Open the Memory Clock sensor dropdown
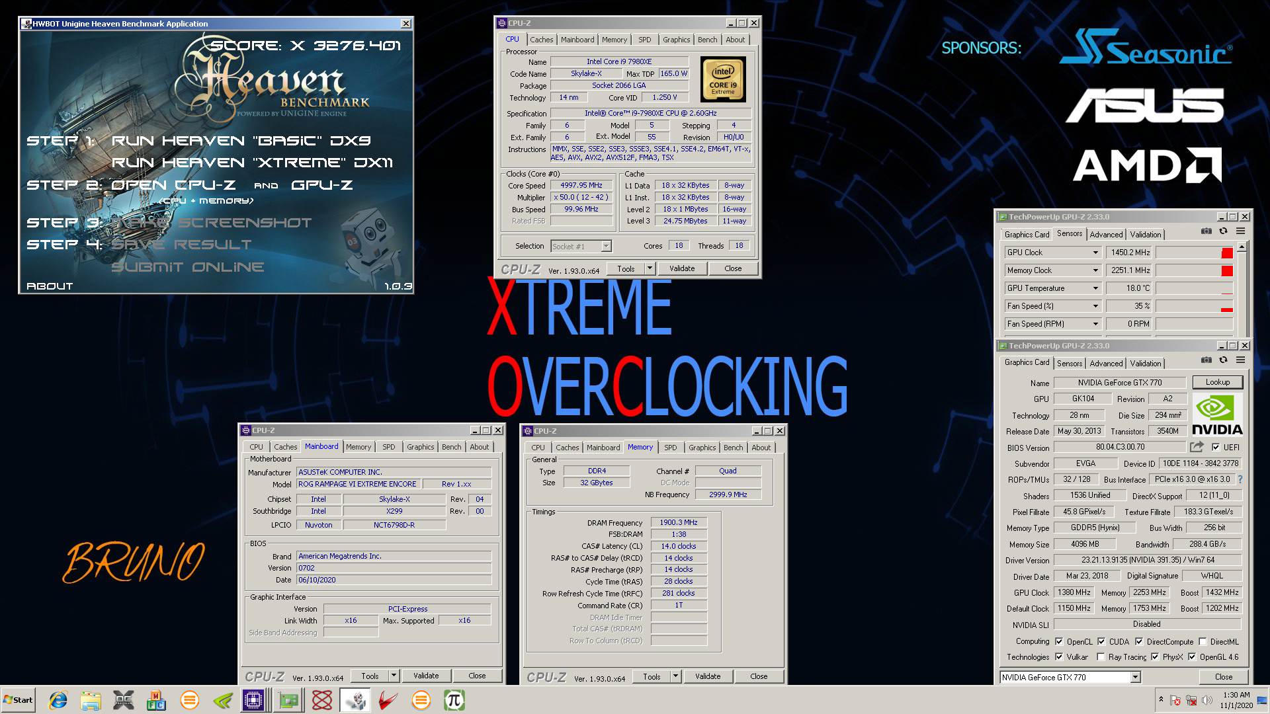 1095,270
